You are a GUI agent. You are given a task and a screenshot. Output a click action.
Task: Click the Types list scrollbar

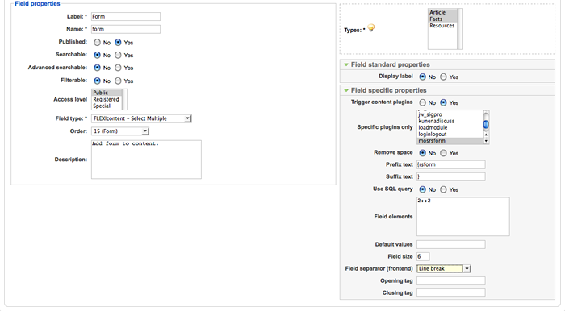click(460, 29)
